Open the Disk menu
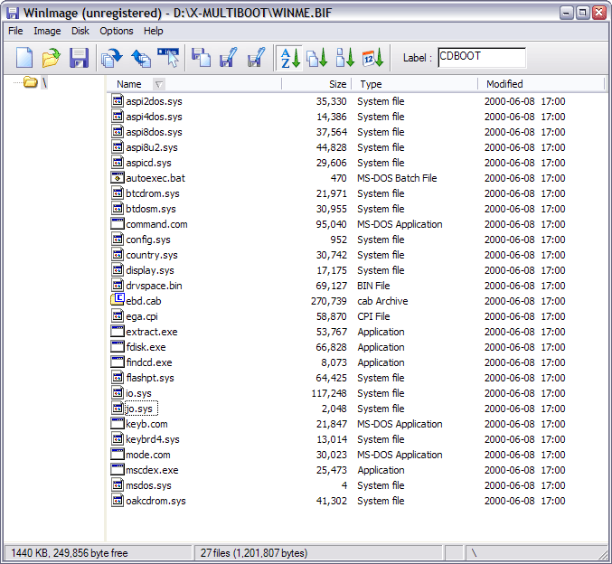The image size is (612, 564). 80,31
